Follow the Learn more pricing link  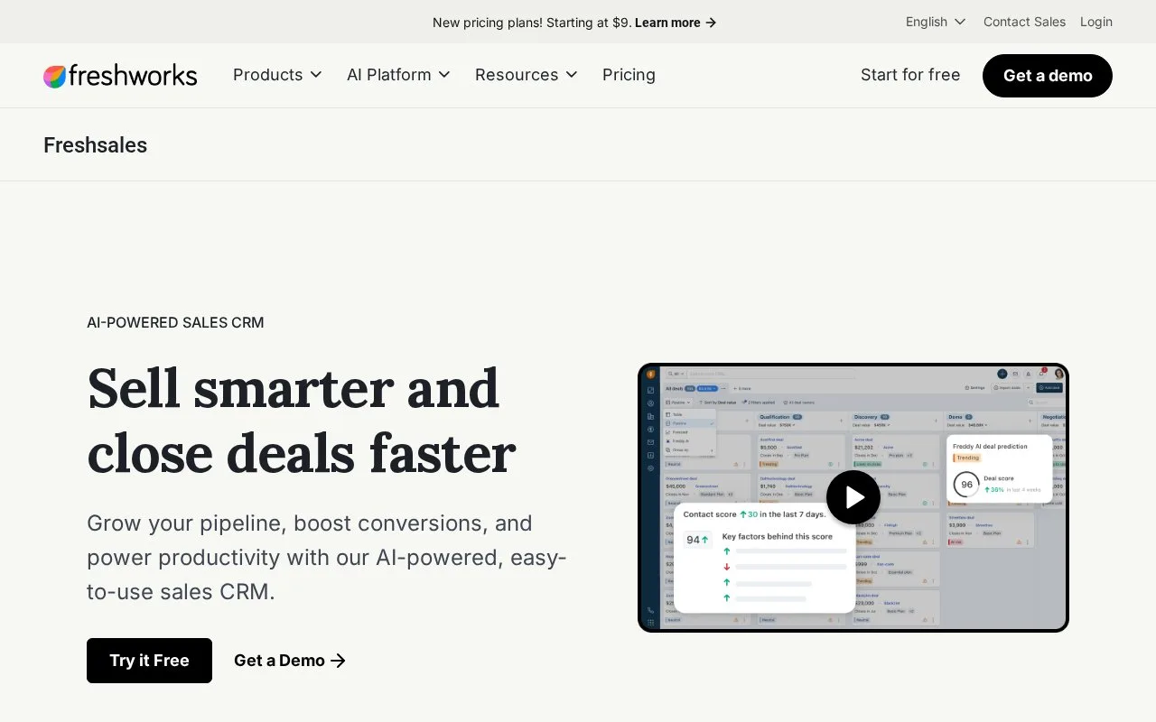676,23
